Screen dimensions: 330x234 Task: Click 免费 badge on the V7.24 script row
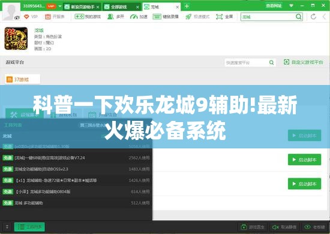8,158
